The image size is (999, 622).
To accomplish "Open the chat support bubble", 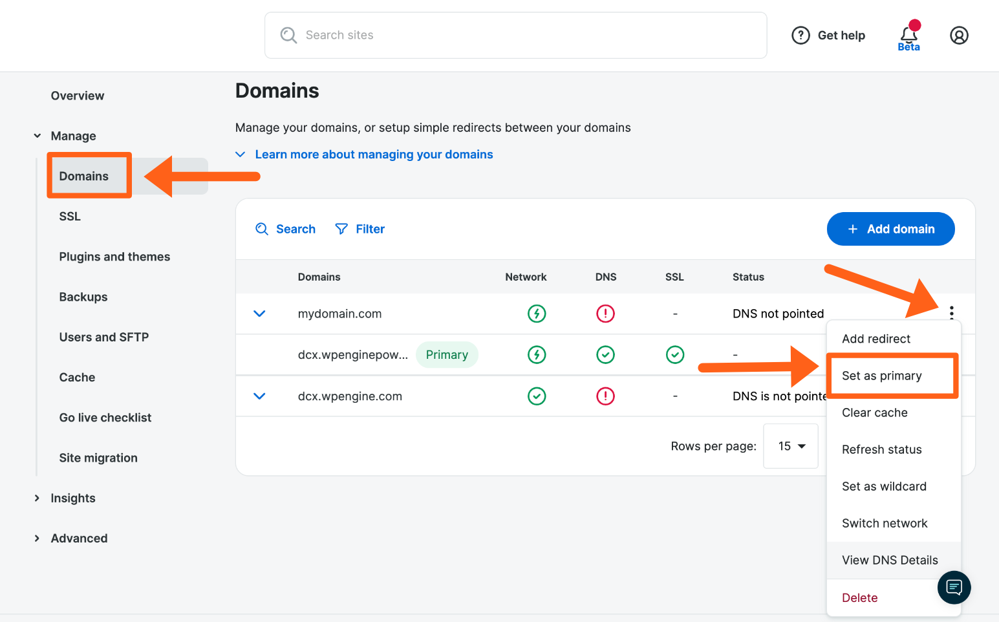I will 954,587.
